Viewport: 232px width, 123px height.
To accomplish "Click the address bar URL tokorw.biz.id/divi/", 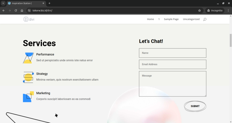I will click(x=42, y=11).
